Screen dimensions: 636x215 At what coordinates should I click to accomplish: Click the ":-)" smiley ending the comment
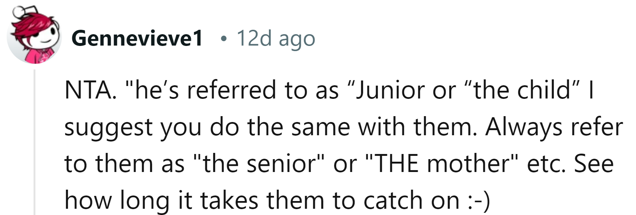click(x=478, y=200)
